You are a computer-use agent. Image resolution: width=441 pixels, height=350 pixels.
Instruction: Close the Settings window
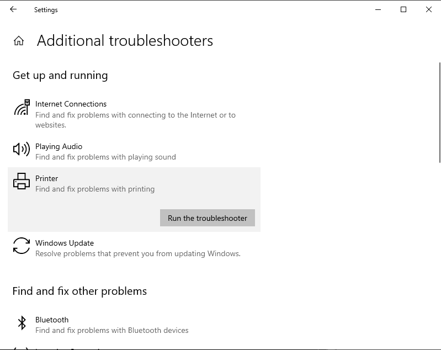429,9
